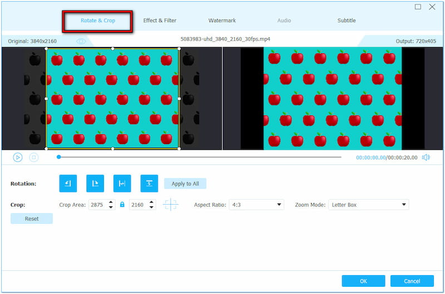The width and height of the screenshot is (445, 294).
Task: Open the Watermark tab
Action: [222, 21]
